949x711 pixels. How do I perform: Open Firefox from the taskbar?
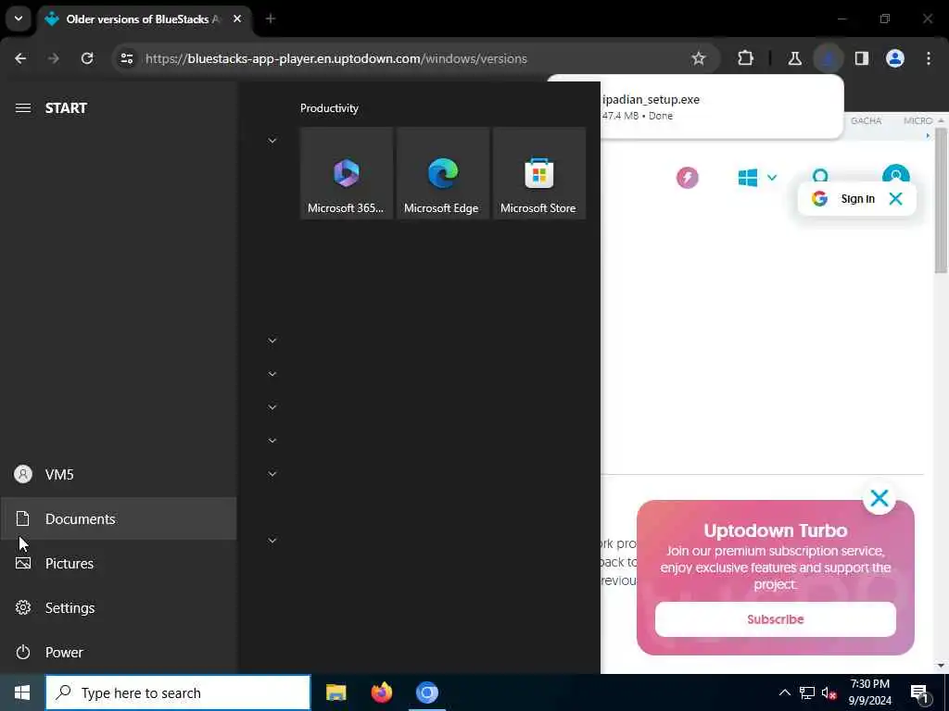pyautogui.click(x=381, y=692)
